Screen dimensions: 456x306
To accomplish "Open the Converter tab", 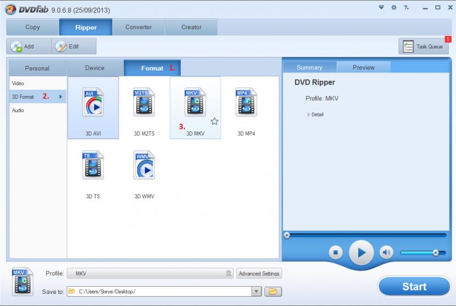I will click(x=138, y=27).
